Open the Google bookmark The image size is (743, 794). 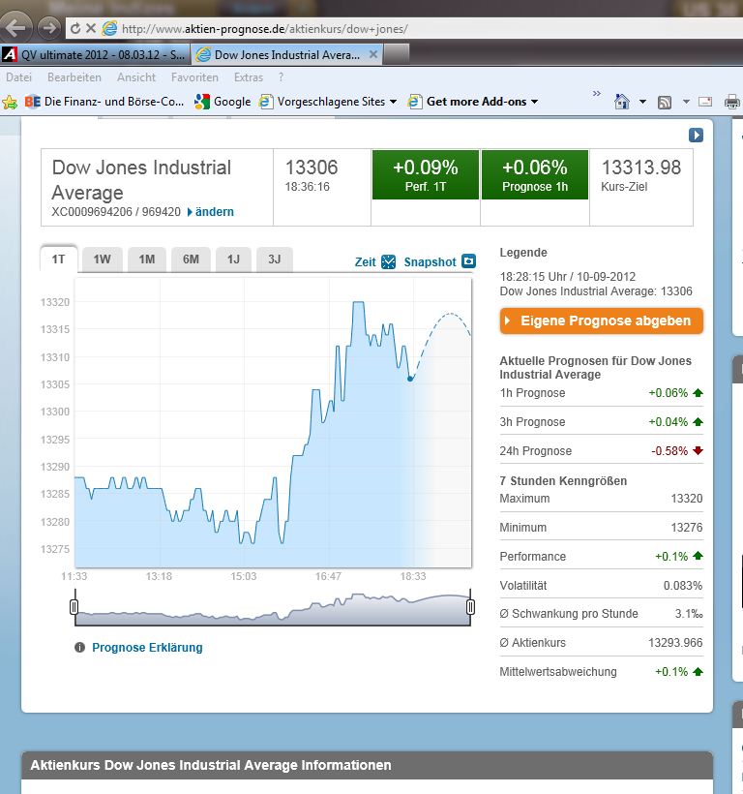pyautogui.click(x=223, y=102)
